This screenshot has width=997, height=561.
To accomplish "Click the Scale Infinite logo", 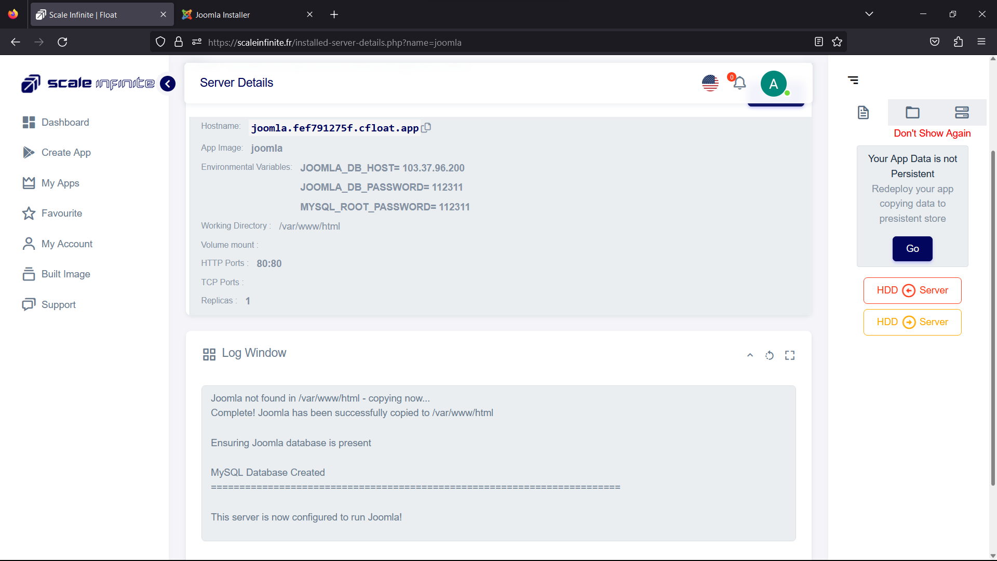I will 88,83.
